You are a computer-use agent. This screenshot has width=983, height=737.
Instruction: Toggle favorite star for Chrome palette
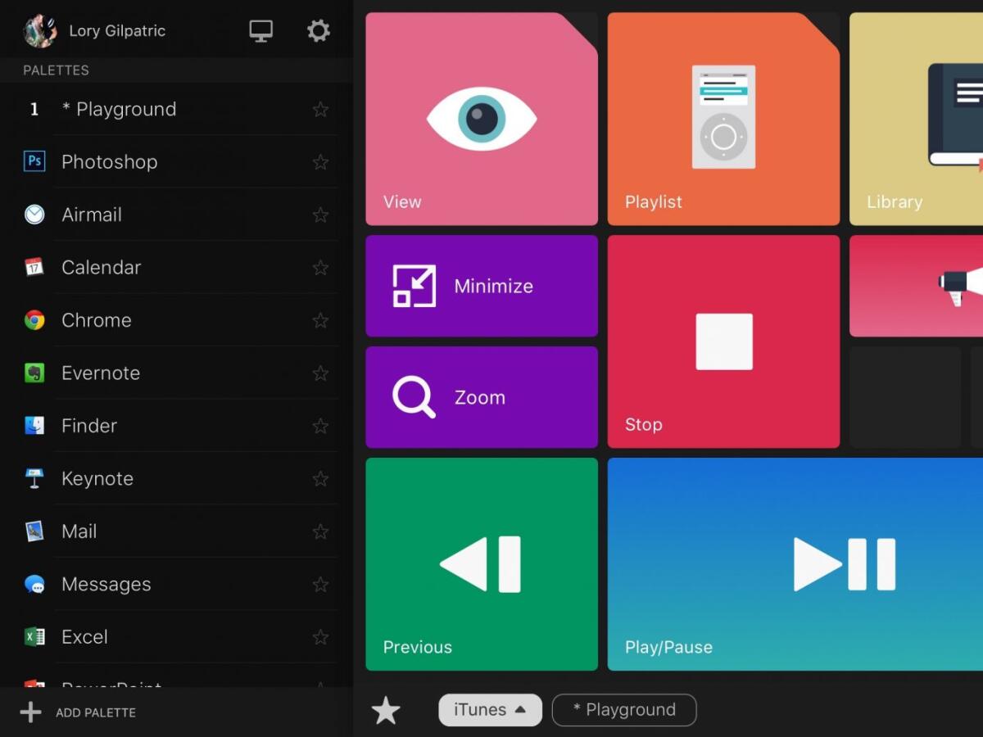[x=320, y=320]
